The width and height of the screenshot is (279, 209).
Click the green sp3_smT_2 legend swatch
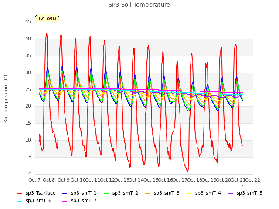(106, 193)
